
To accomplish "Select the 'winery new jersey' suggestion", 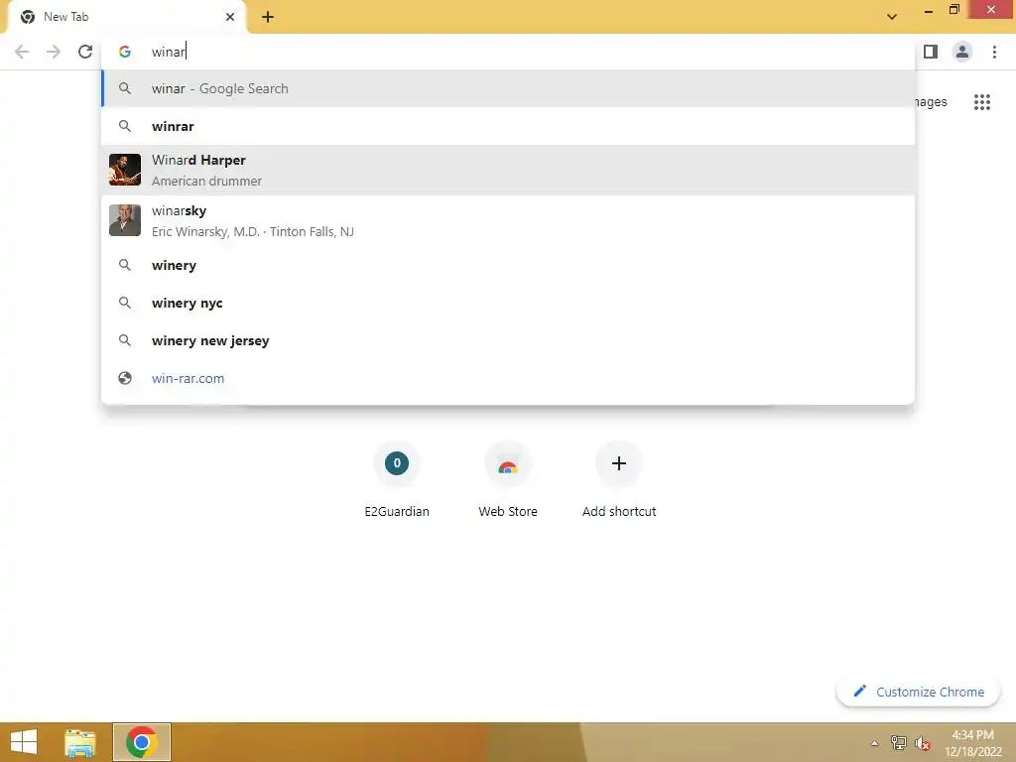I will point(508,341).
